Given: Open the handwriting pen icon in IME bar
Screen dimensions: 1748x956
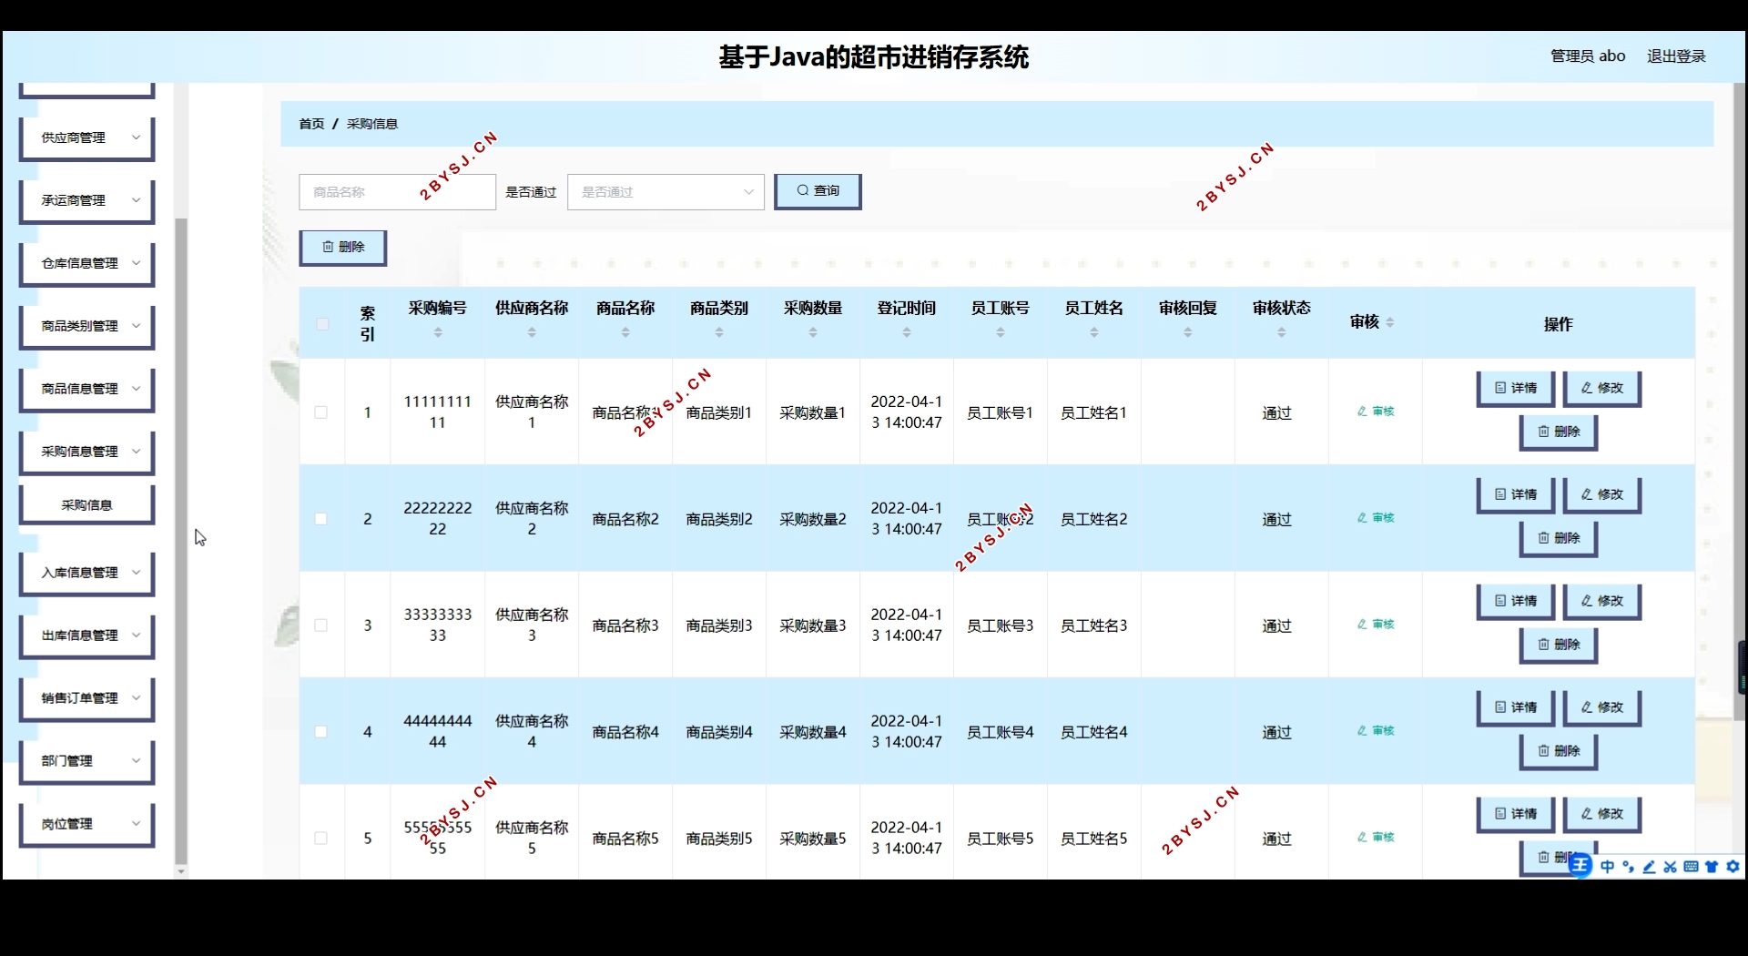Looking at the screenshot, I should pos(1649,867).
